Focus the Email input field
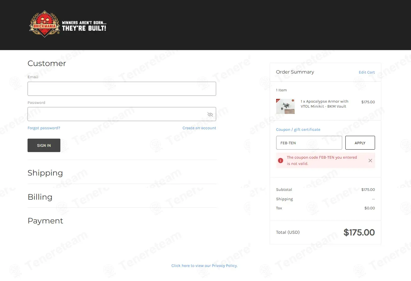This screenshot has height=281, width=411. (122, 89)
